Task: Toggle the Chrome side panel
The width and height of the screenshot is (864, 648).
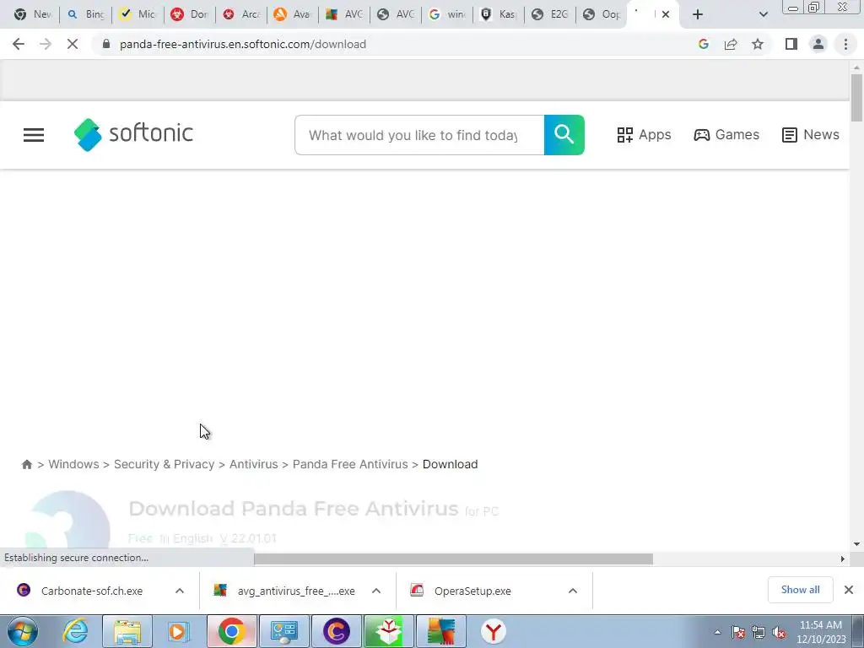Action: (x=791, y=44)
